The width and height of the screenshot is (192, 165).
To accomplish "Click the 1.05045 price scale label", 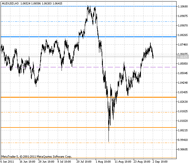I will pyautogui.click(x=183, y=73).
